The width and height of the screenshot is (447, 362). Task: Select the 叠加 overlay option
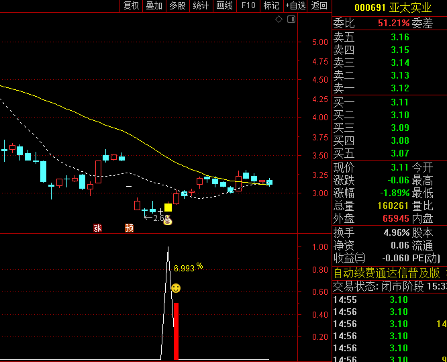(154, 5)
